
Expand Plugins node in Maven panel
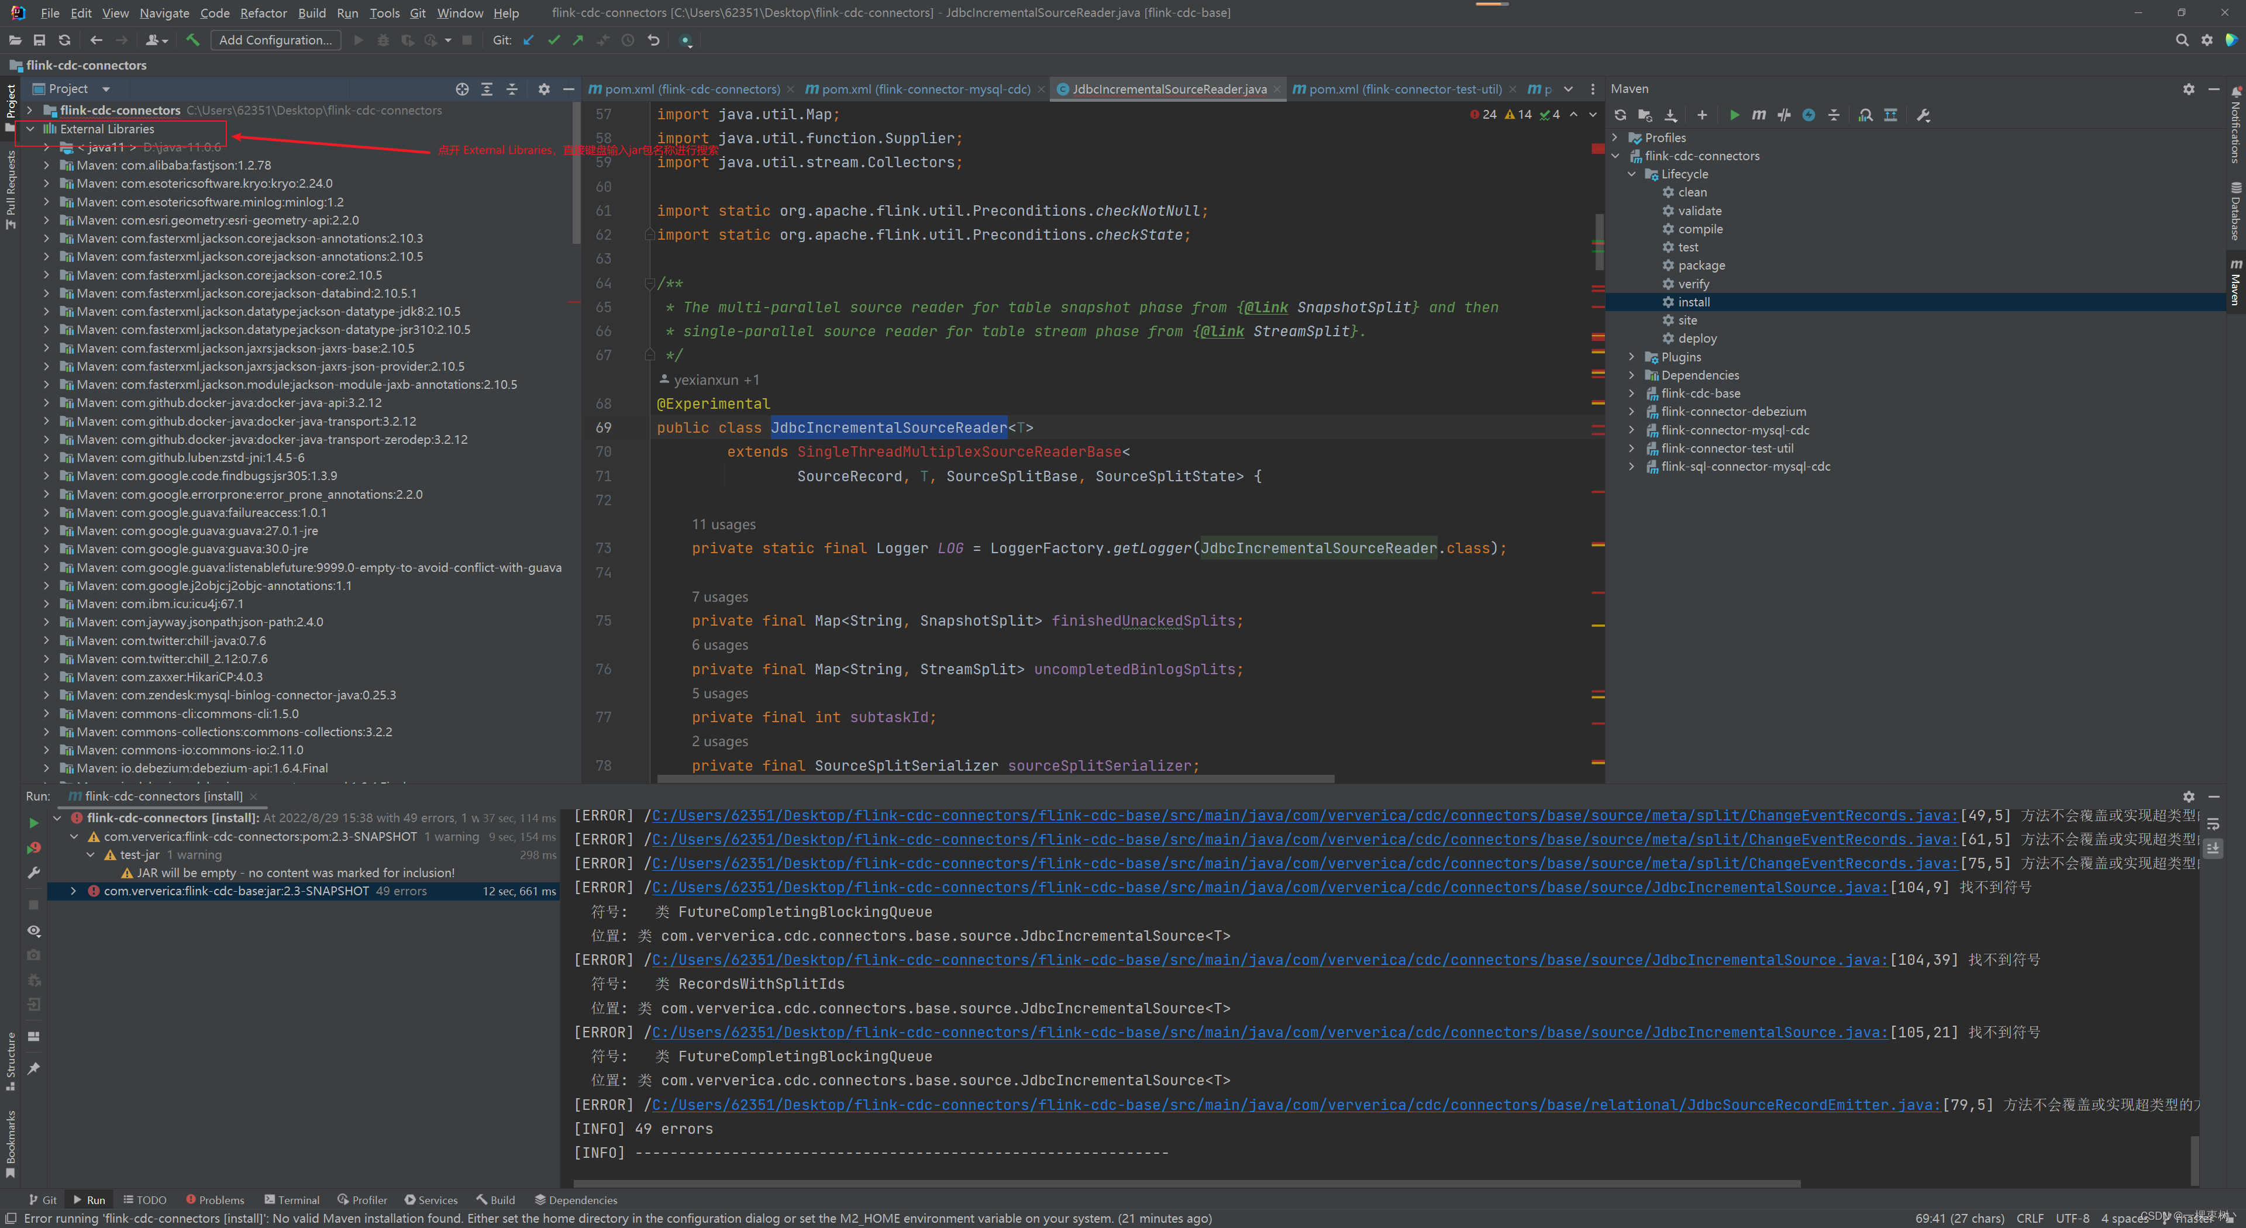1631,357
